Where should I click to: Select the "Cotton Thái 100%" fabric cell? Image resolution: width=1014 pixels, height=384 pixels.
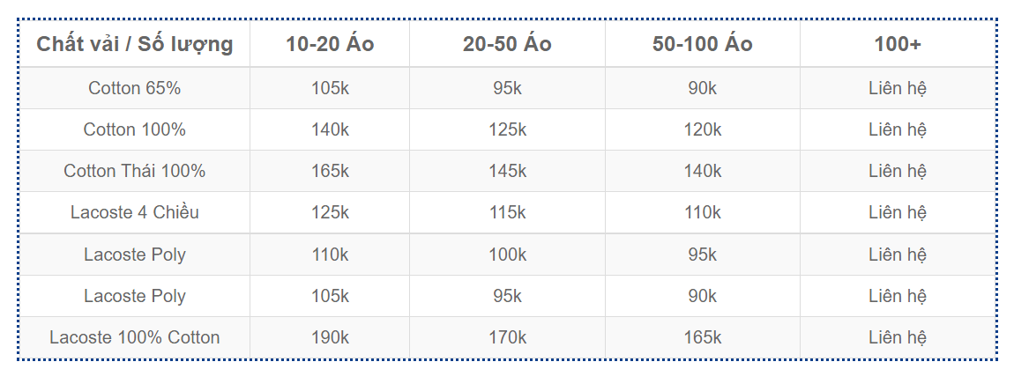134,171
